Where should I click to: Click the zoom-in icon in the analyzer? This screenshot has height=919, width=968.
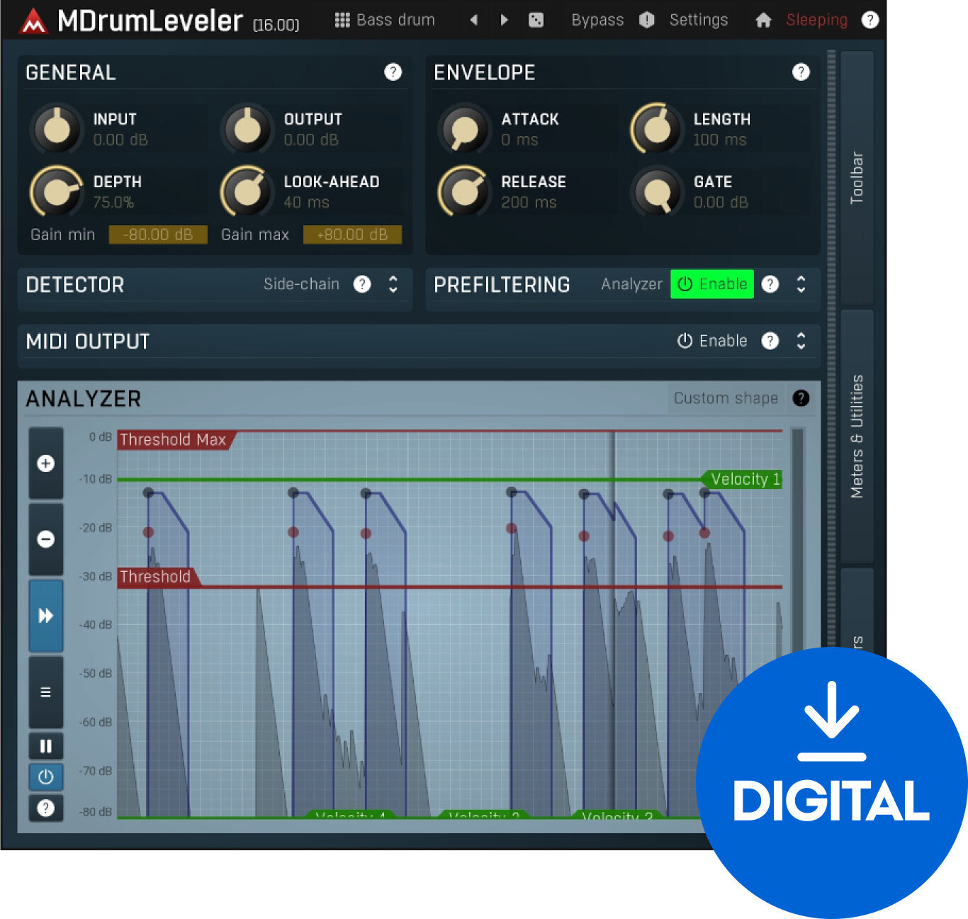(45, 463)
